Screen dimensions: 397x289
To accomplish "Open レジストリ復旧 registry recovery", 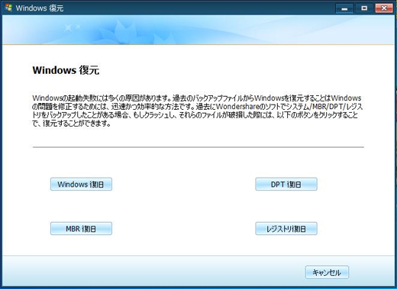I will 286,229.
